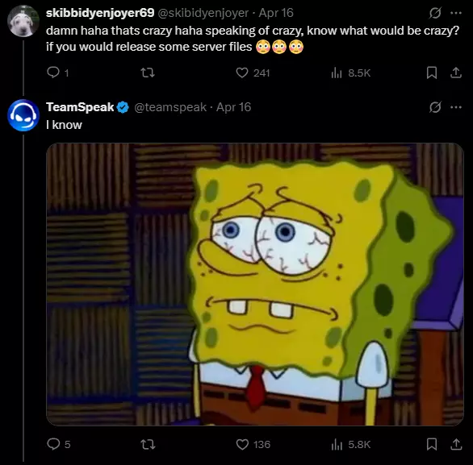Enlarge the tired SpongeBob image
Screen dimensions: 473x465
point(255,284)
